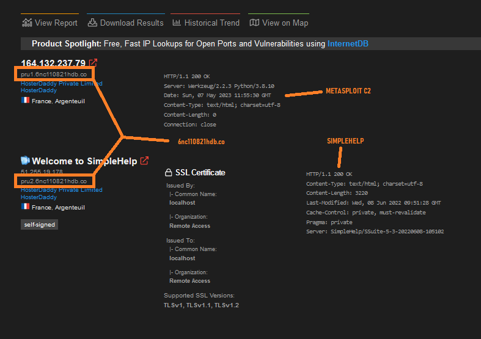Screen dimensions: 481x339
Task: Select the Content-Length: 3220 header line
Action: tap(337, 193)
